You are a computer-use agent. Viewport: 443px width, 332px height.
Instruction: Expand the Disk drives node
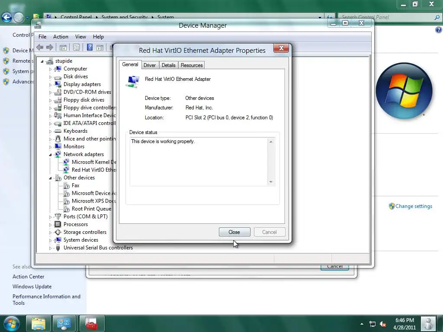[50, 77]
